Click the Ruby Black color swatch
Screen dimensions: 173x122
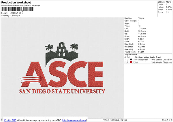pyautogui.click(x=131, y=60)
